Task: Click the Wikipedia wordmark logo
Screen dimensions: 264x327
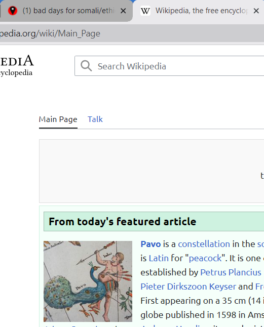Action: coord(16,65)
